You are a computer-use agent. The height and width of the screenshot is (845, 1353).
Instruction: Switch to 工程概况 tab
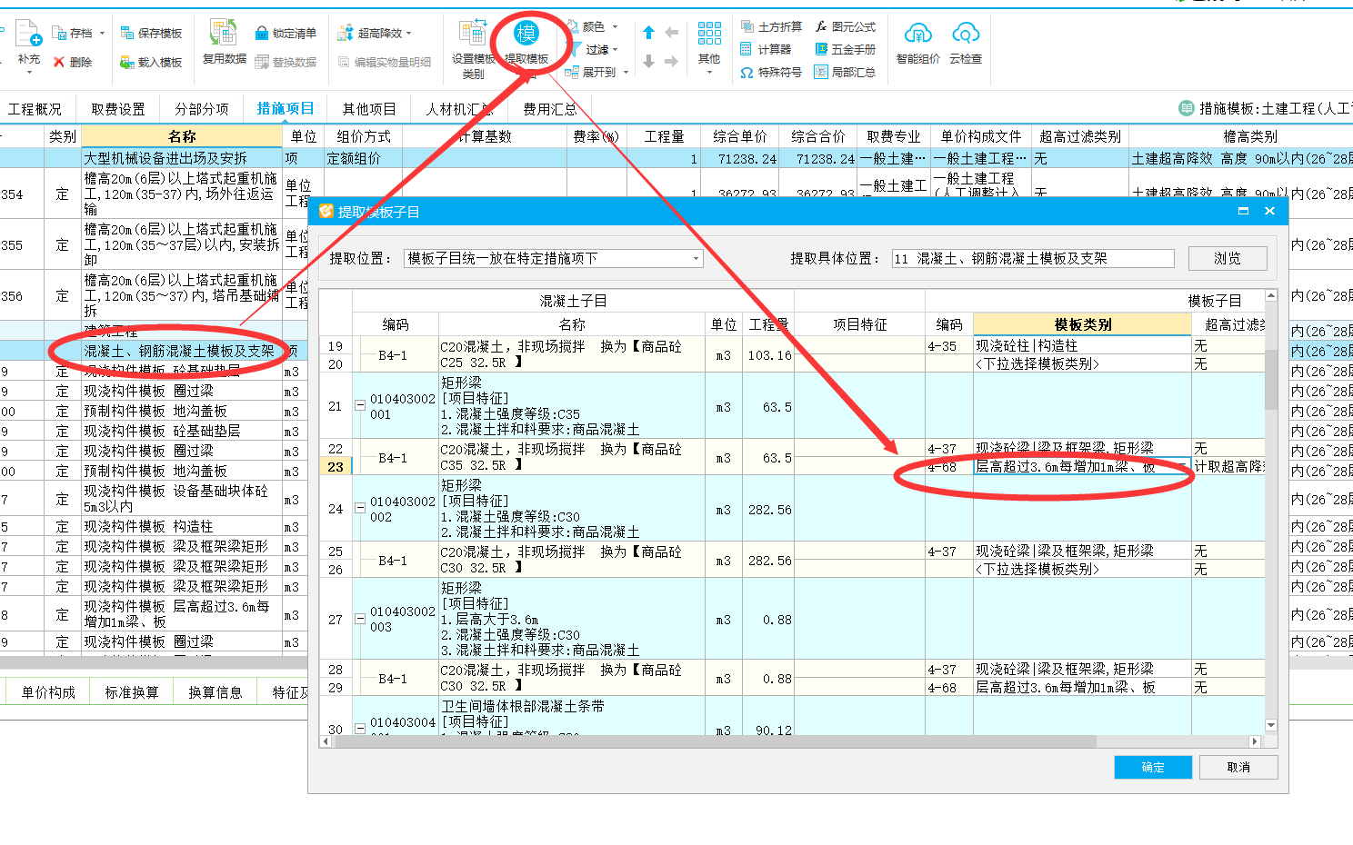pos(35,109)
